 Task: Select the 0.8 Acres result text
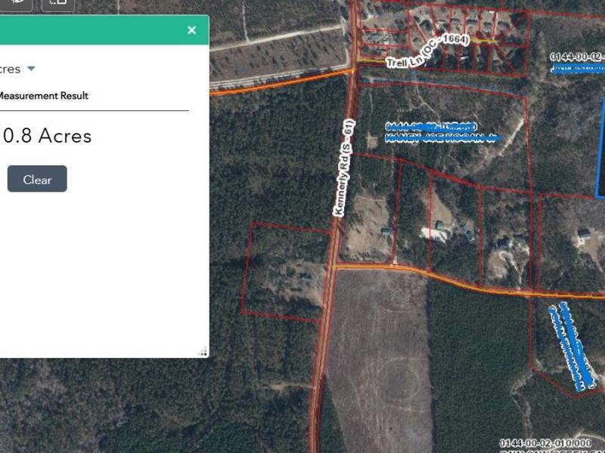point(46,136)
